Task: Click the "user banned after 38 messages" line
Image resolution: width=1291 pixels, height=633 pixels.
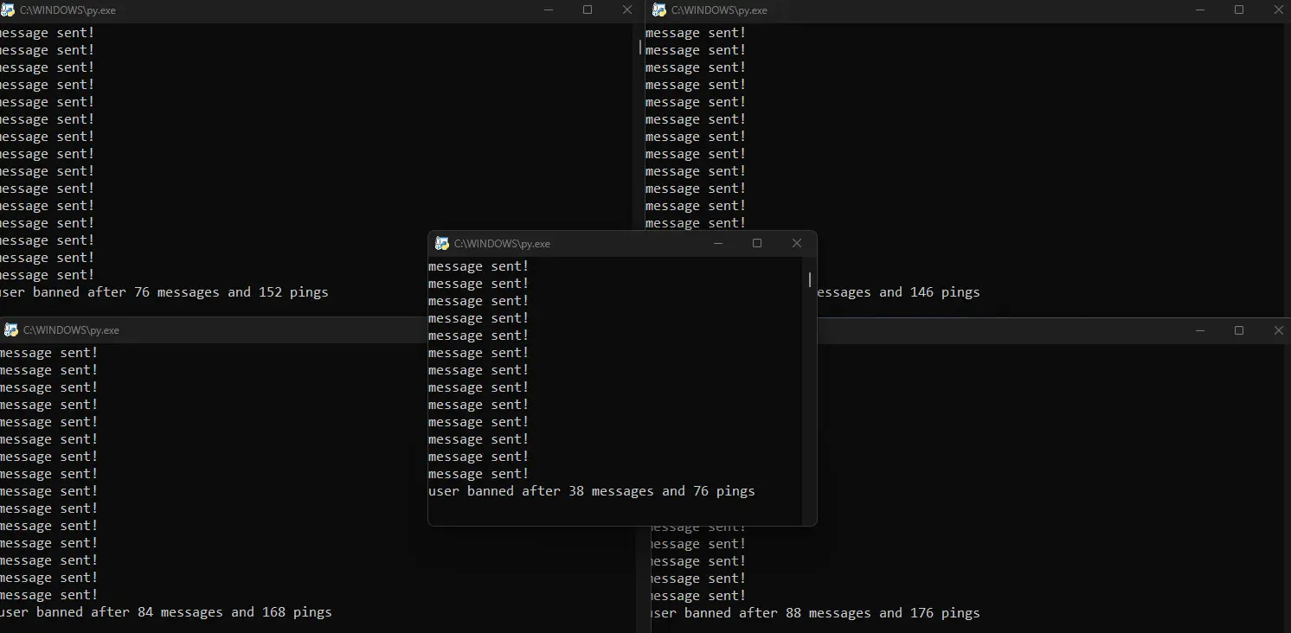Action: tap(591, 491)
